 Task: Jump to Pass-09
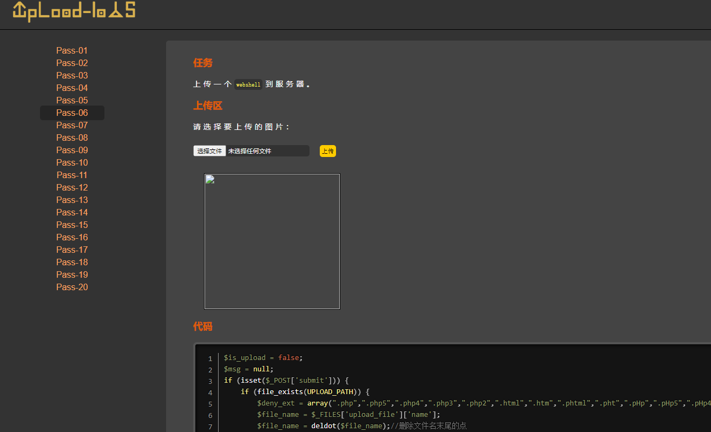click(72, 150)
